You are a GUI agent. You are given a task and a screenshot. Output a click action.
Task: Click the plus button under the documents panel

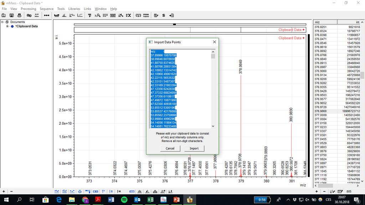(4, 191)
